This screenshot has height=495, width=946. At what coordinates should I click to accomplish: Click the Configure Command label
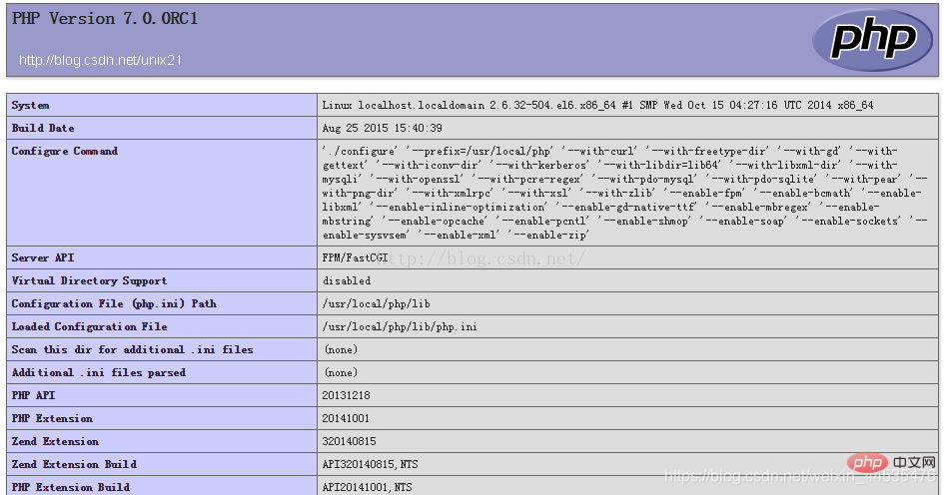65,151
